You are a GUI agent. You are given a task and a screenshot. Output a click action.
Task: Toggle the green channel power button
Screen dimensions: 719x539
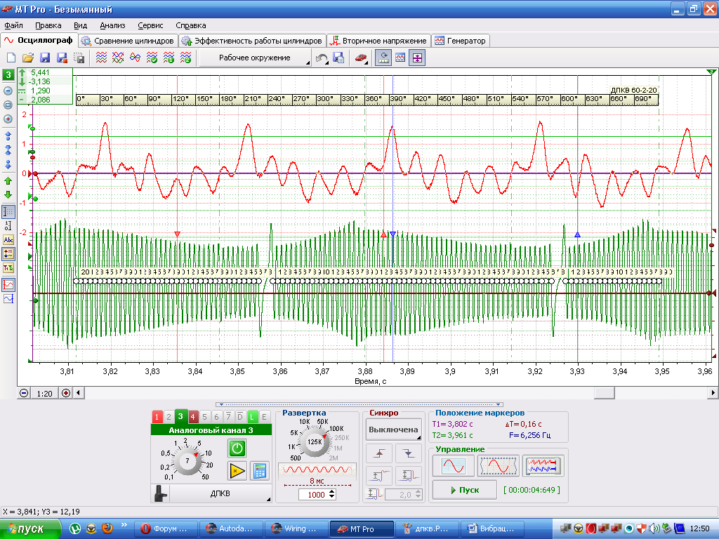coord(237,448)
